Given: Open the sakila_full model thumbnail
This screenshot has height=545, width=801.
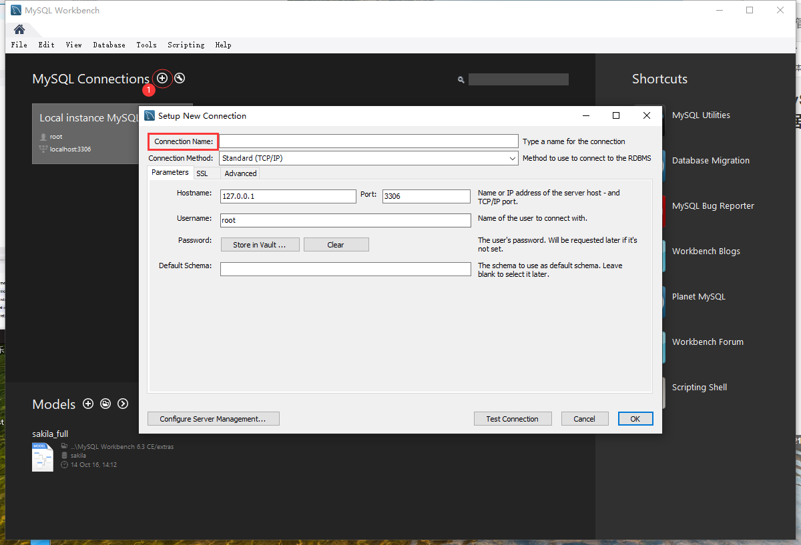Looking at the screenshot, I should pos(43,457).
